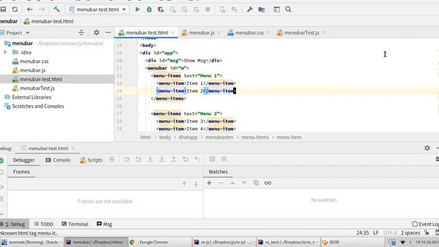This screenshot has height=247, width=439.
Task: Run with coverage icon in toolbar
Action: [x=161, y=9]
